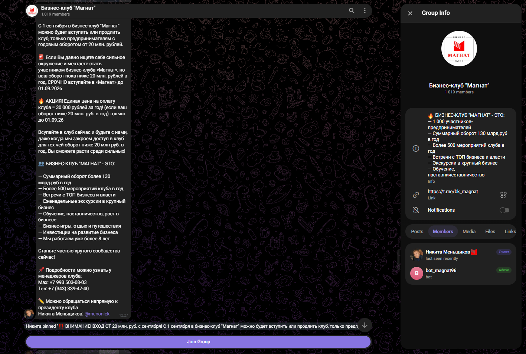Close the Group Info panel
This screenshot has height=354, width=526.
[410, 13]
